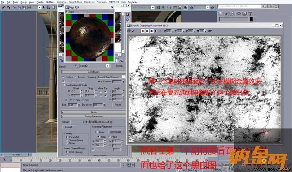Click the Align tool icon
The height and width of the screenshot is (172, 292).
pos(163,8)
